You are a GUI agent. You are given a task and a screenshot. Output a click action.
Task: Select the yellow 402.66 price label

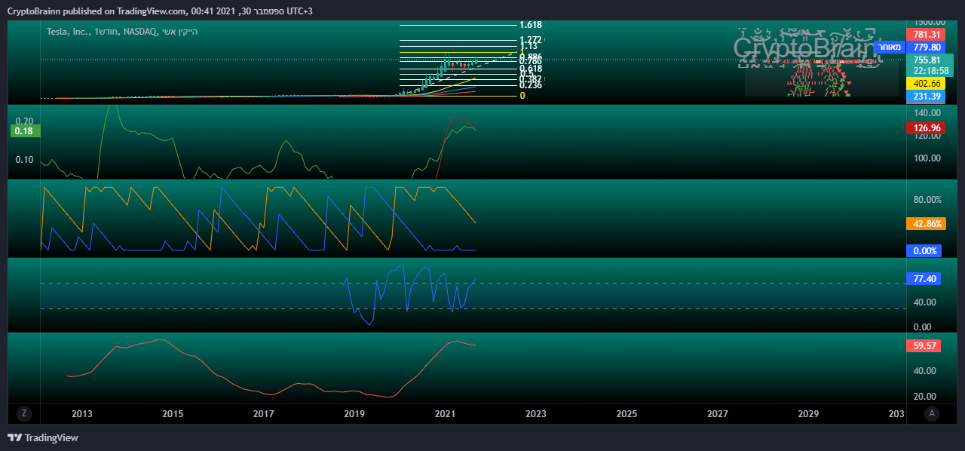926,83
